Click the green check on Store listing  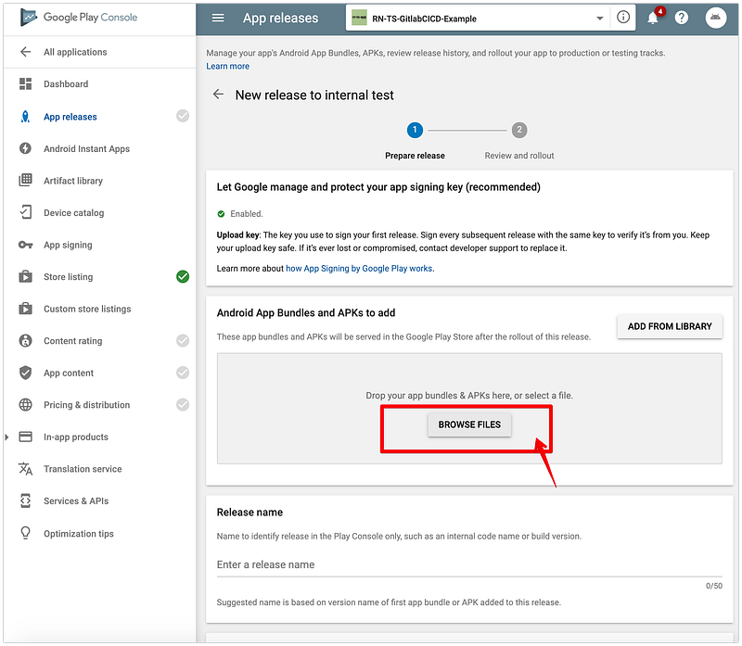point(183,276)
